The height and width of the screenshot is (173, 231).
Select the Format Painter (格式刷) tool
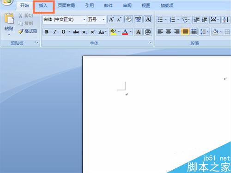[x=28, y=31]
